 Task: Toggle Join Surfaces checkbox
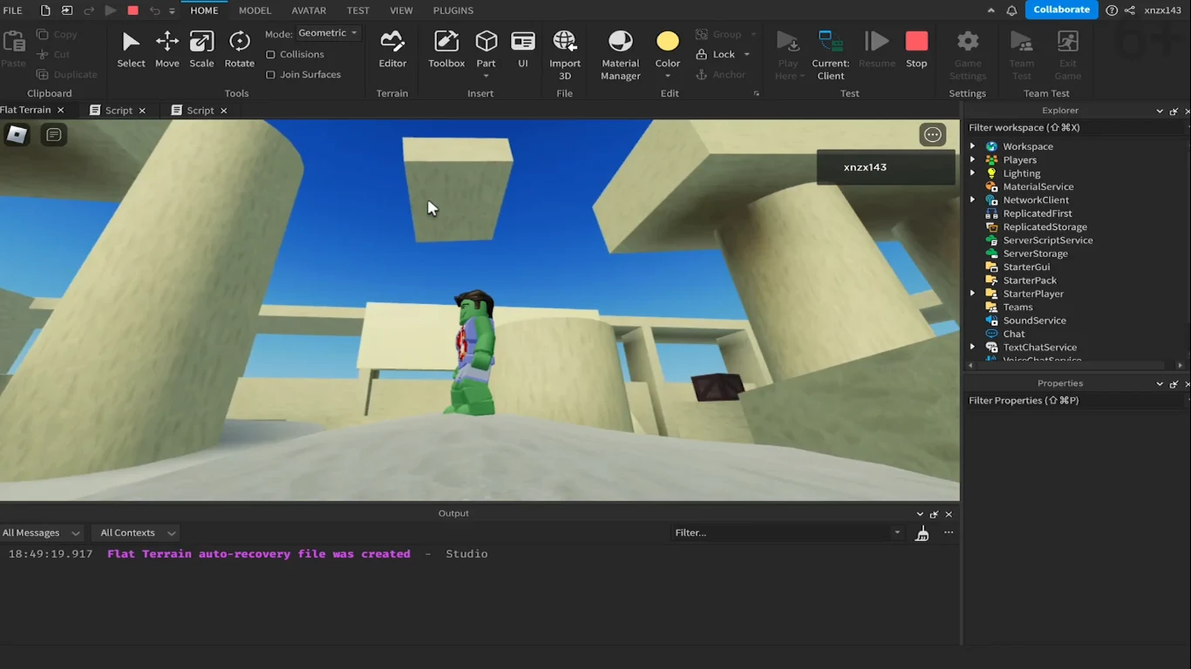coord(270,75)
